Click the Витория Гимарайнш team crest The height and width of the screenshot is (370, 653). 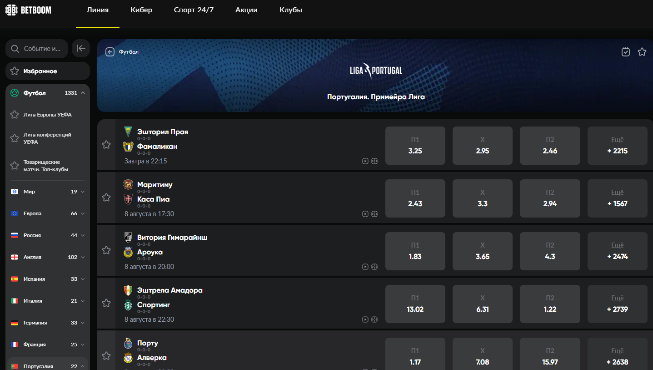[x=128, y=238]
